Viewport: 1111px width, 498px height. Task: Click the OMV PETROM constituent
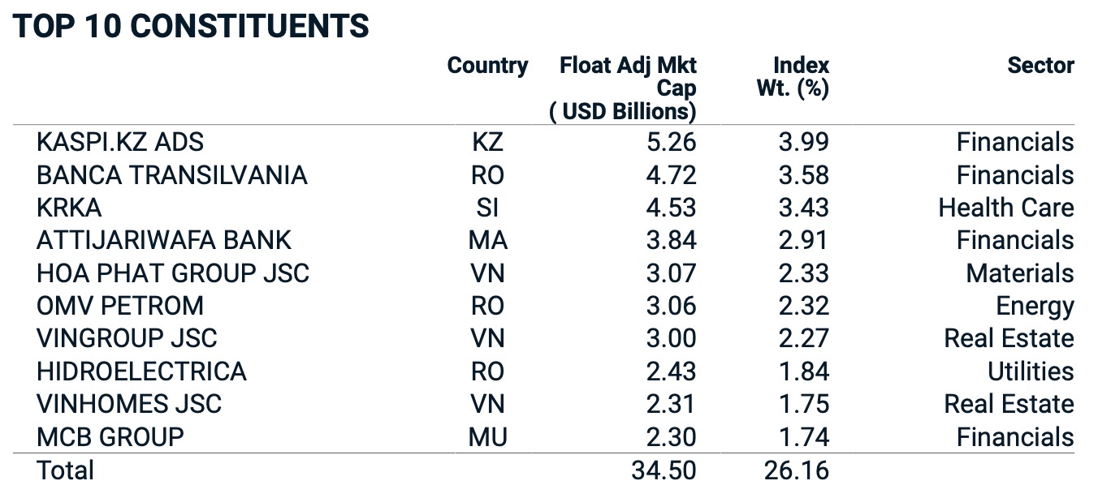click(x=120, y=306)
